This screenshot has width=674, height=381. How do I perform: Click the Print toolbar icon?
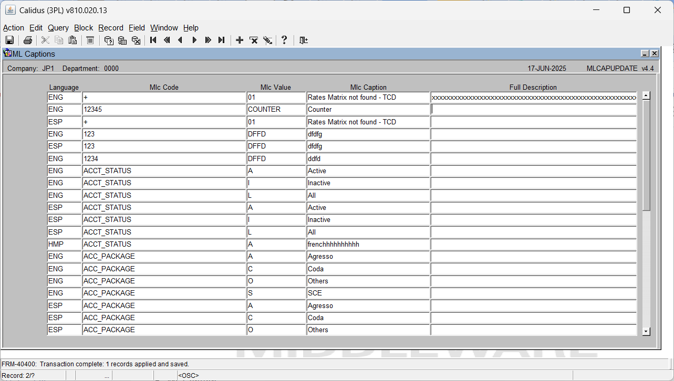pos(28,40)
